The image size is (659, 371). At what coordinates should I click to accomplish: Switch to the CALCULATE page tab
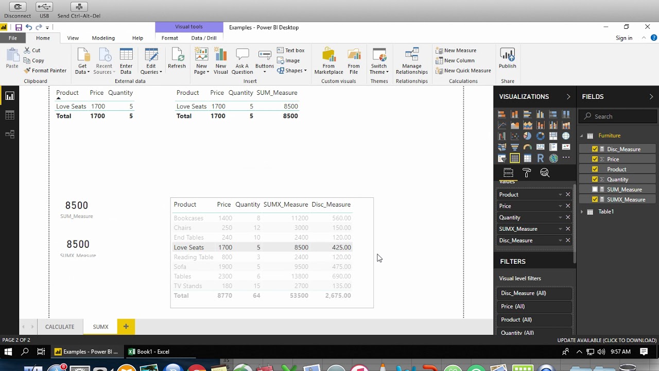tap(60, 327)
